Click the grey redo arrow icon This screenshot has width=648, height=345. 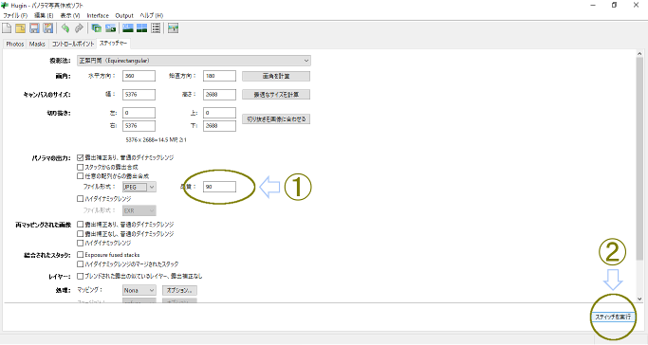tap(79, 28)
